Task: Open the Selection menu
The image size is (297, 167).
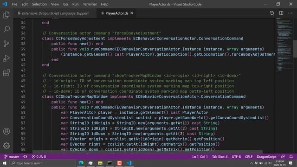Action: point(39,4)
